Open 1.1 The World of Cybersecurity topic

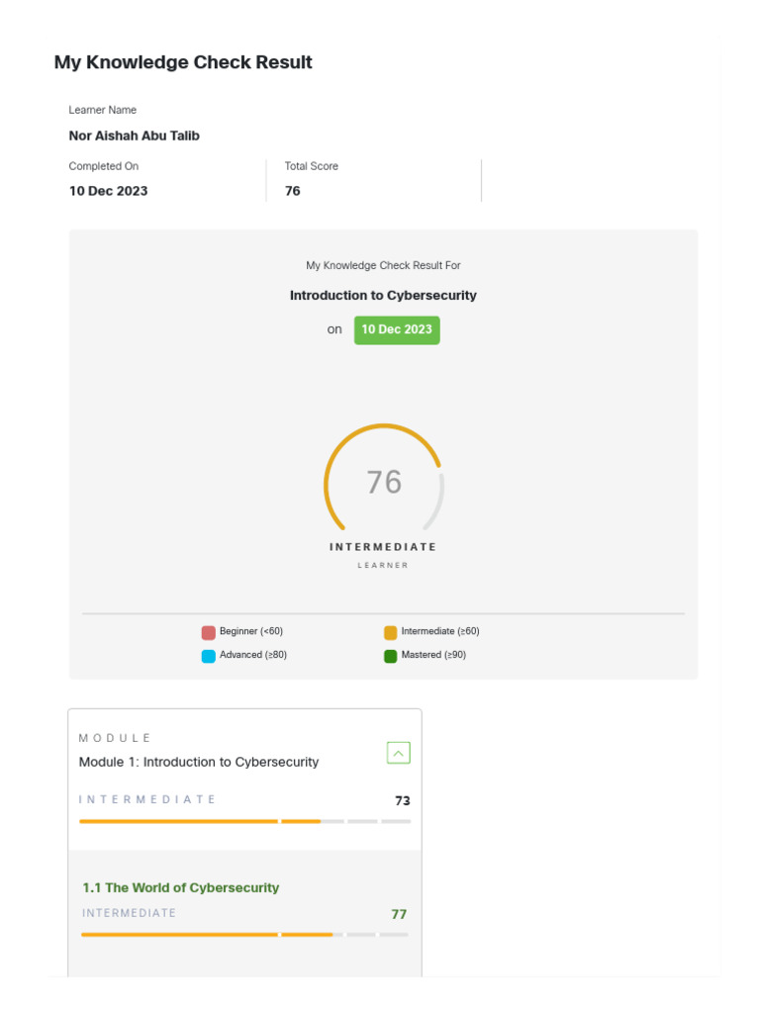point(181,887)
